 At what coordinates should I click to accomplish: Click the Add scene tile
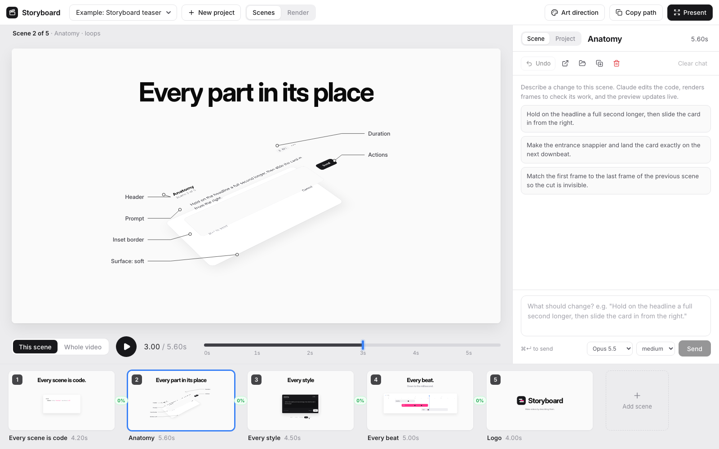637,401
